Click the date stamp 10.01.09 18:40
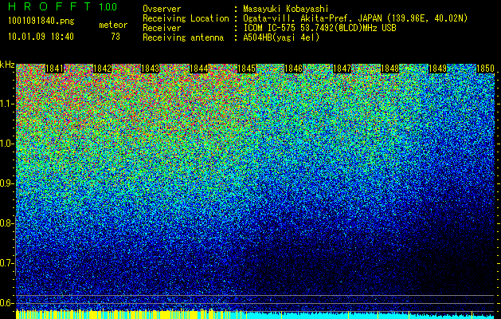This screenshot has width=501, height=319. tap(41, 37)
